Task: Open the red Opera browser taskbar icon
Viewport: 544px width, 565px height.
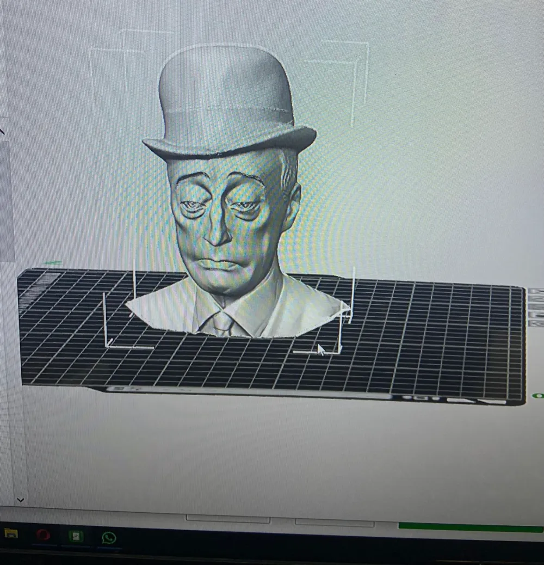Action: pos(44,535)
